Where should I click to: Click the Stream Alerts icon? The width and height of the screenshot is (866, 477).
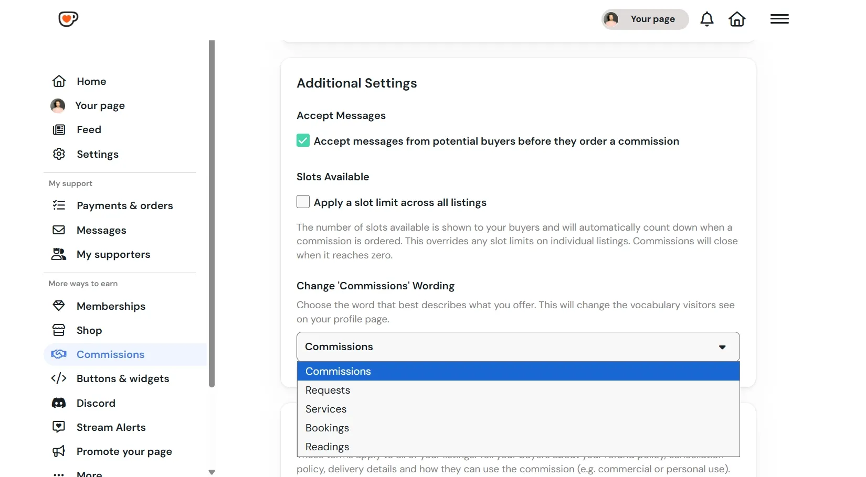59,427
